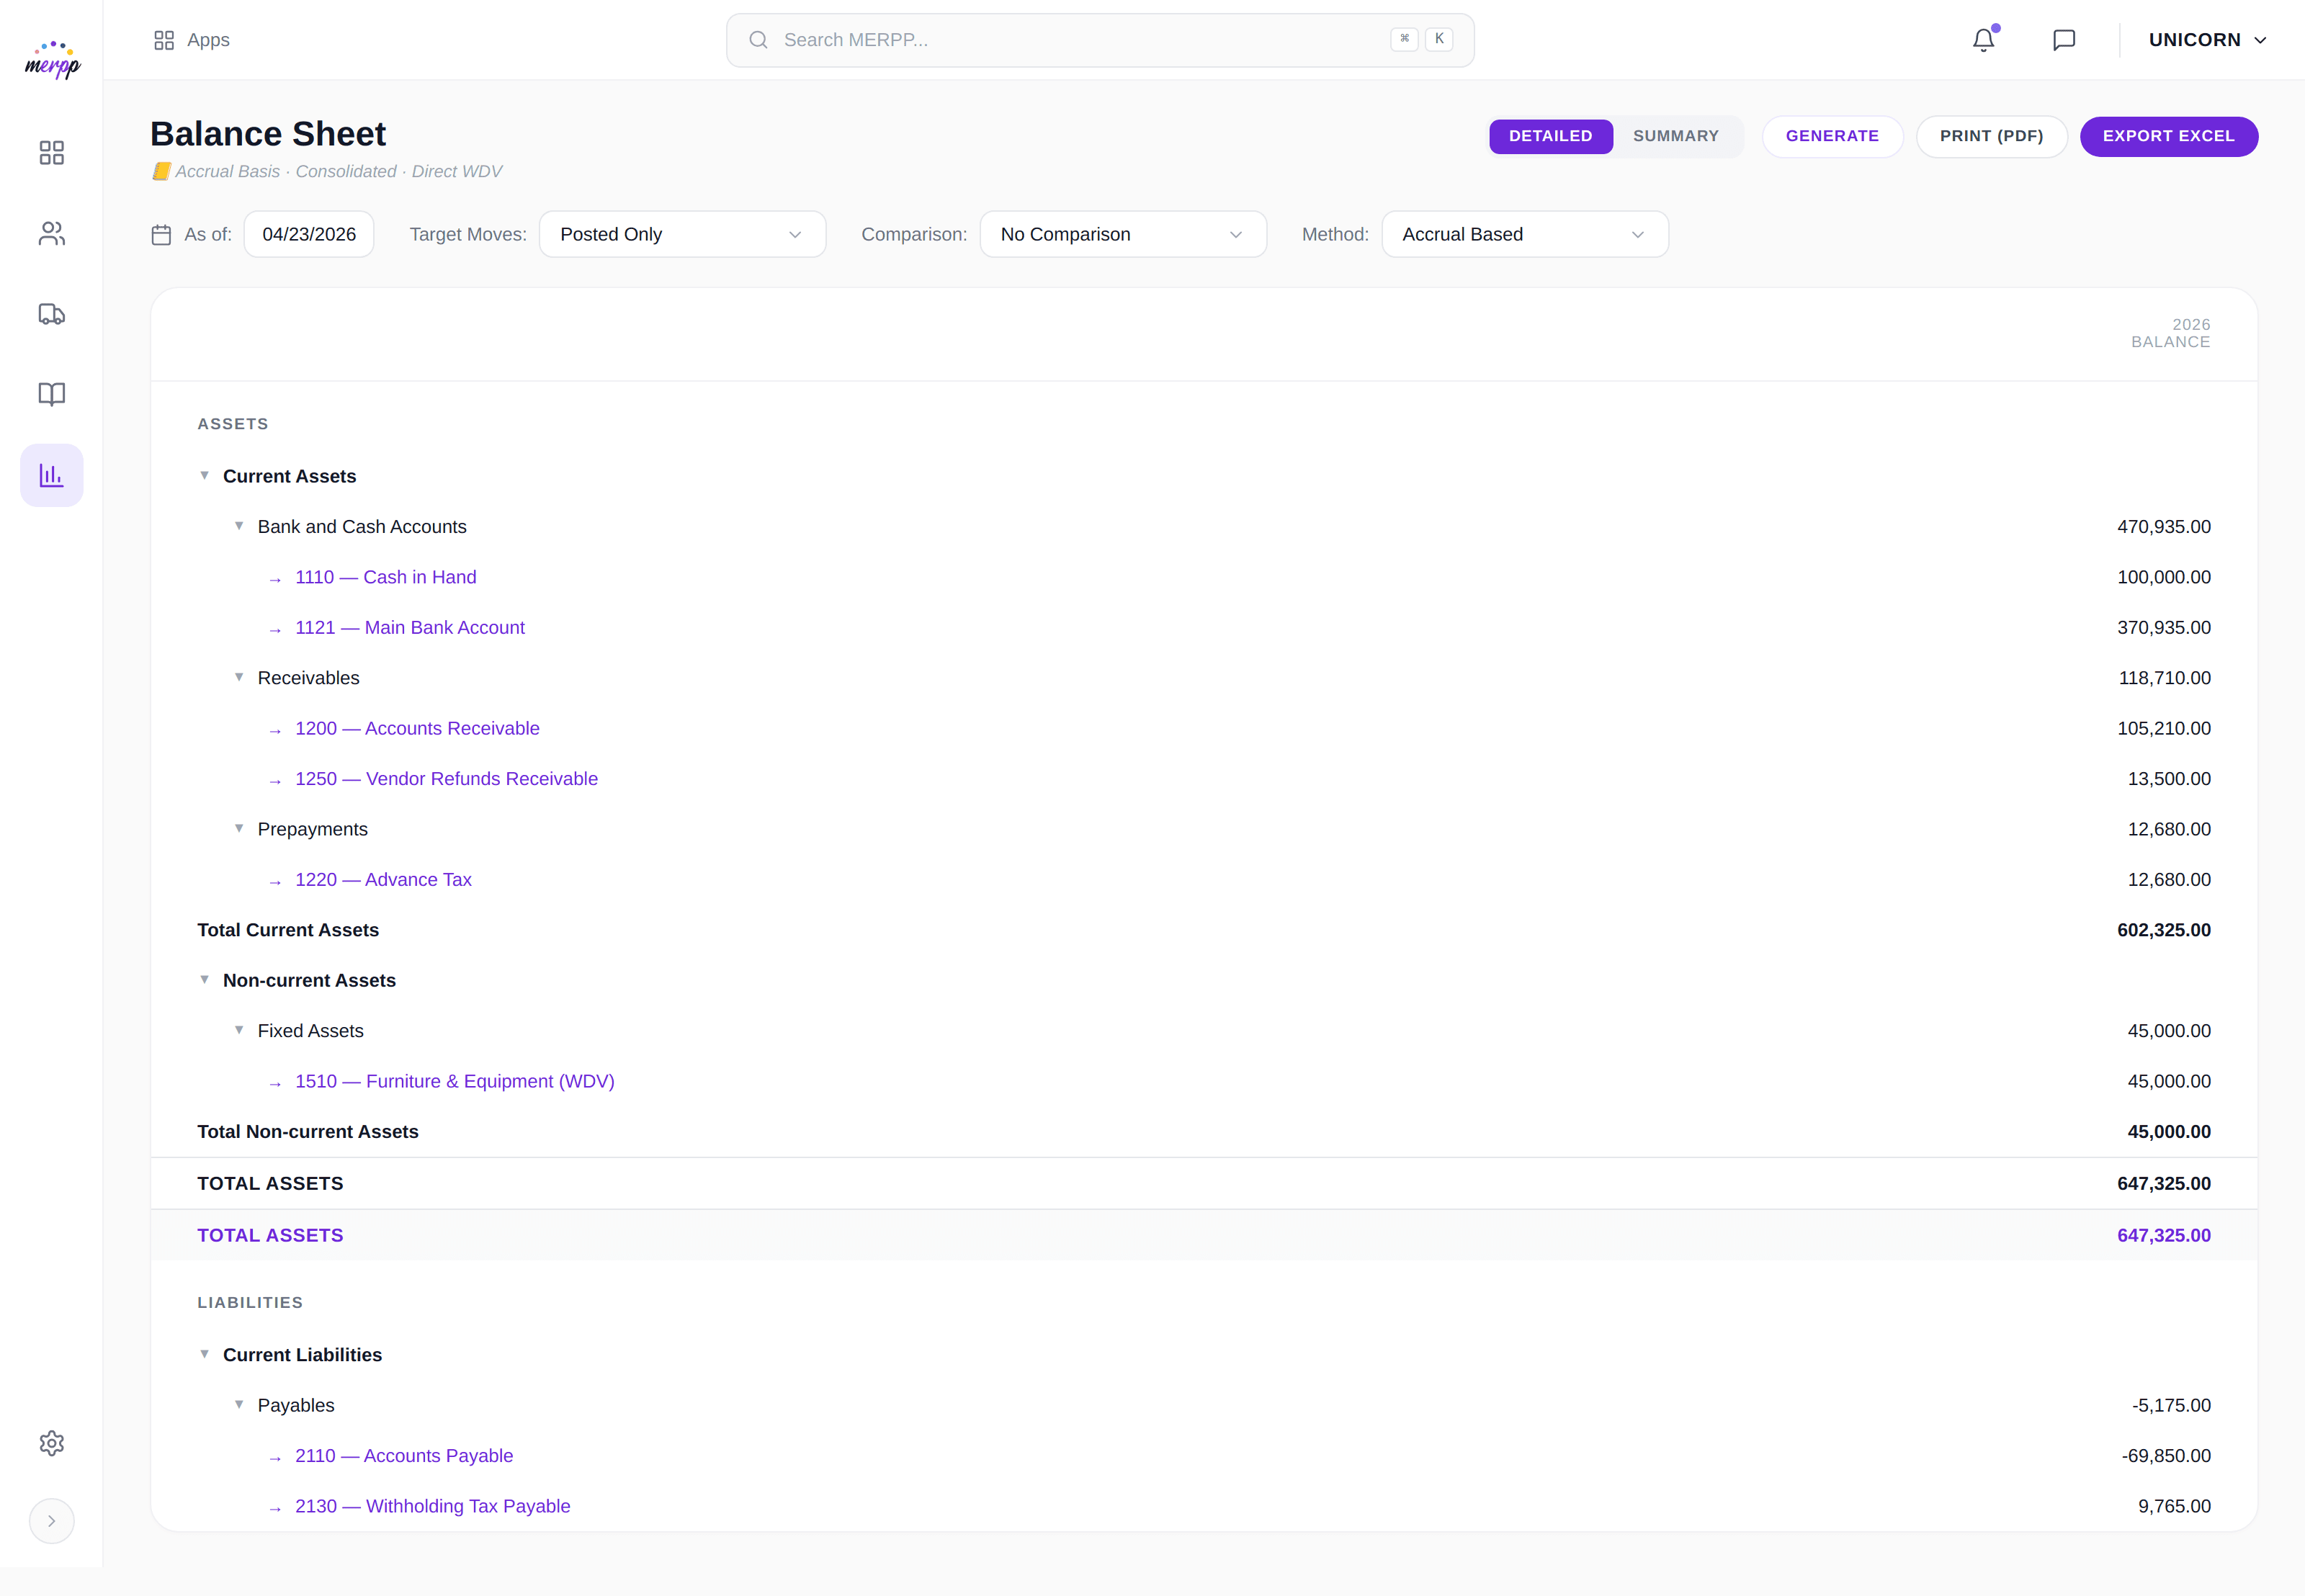This screenshot has width=2305, height=1596.
Task: Select the Contacts people icon in sidebar
Action: (x=51, y=233)
